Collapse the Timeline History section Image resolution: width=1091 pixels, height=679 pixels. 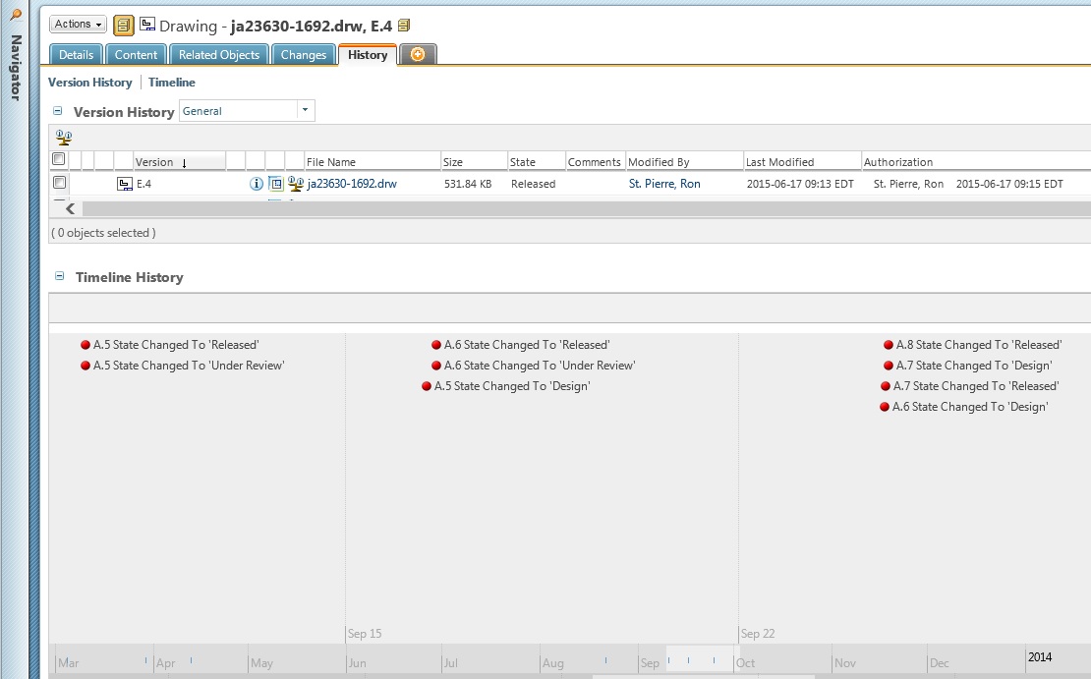pyautogui.click(x=58, y=277)
